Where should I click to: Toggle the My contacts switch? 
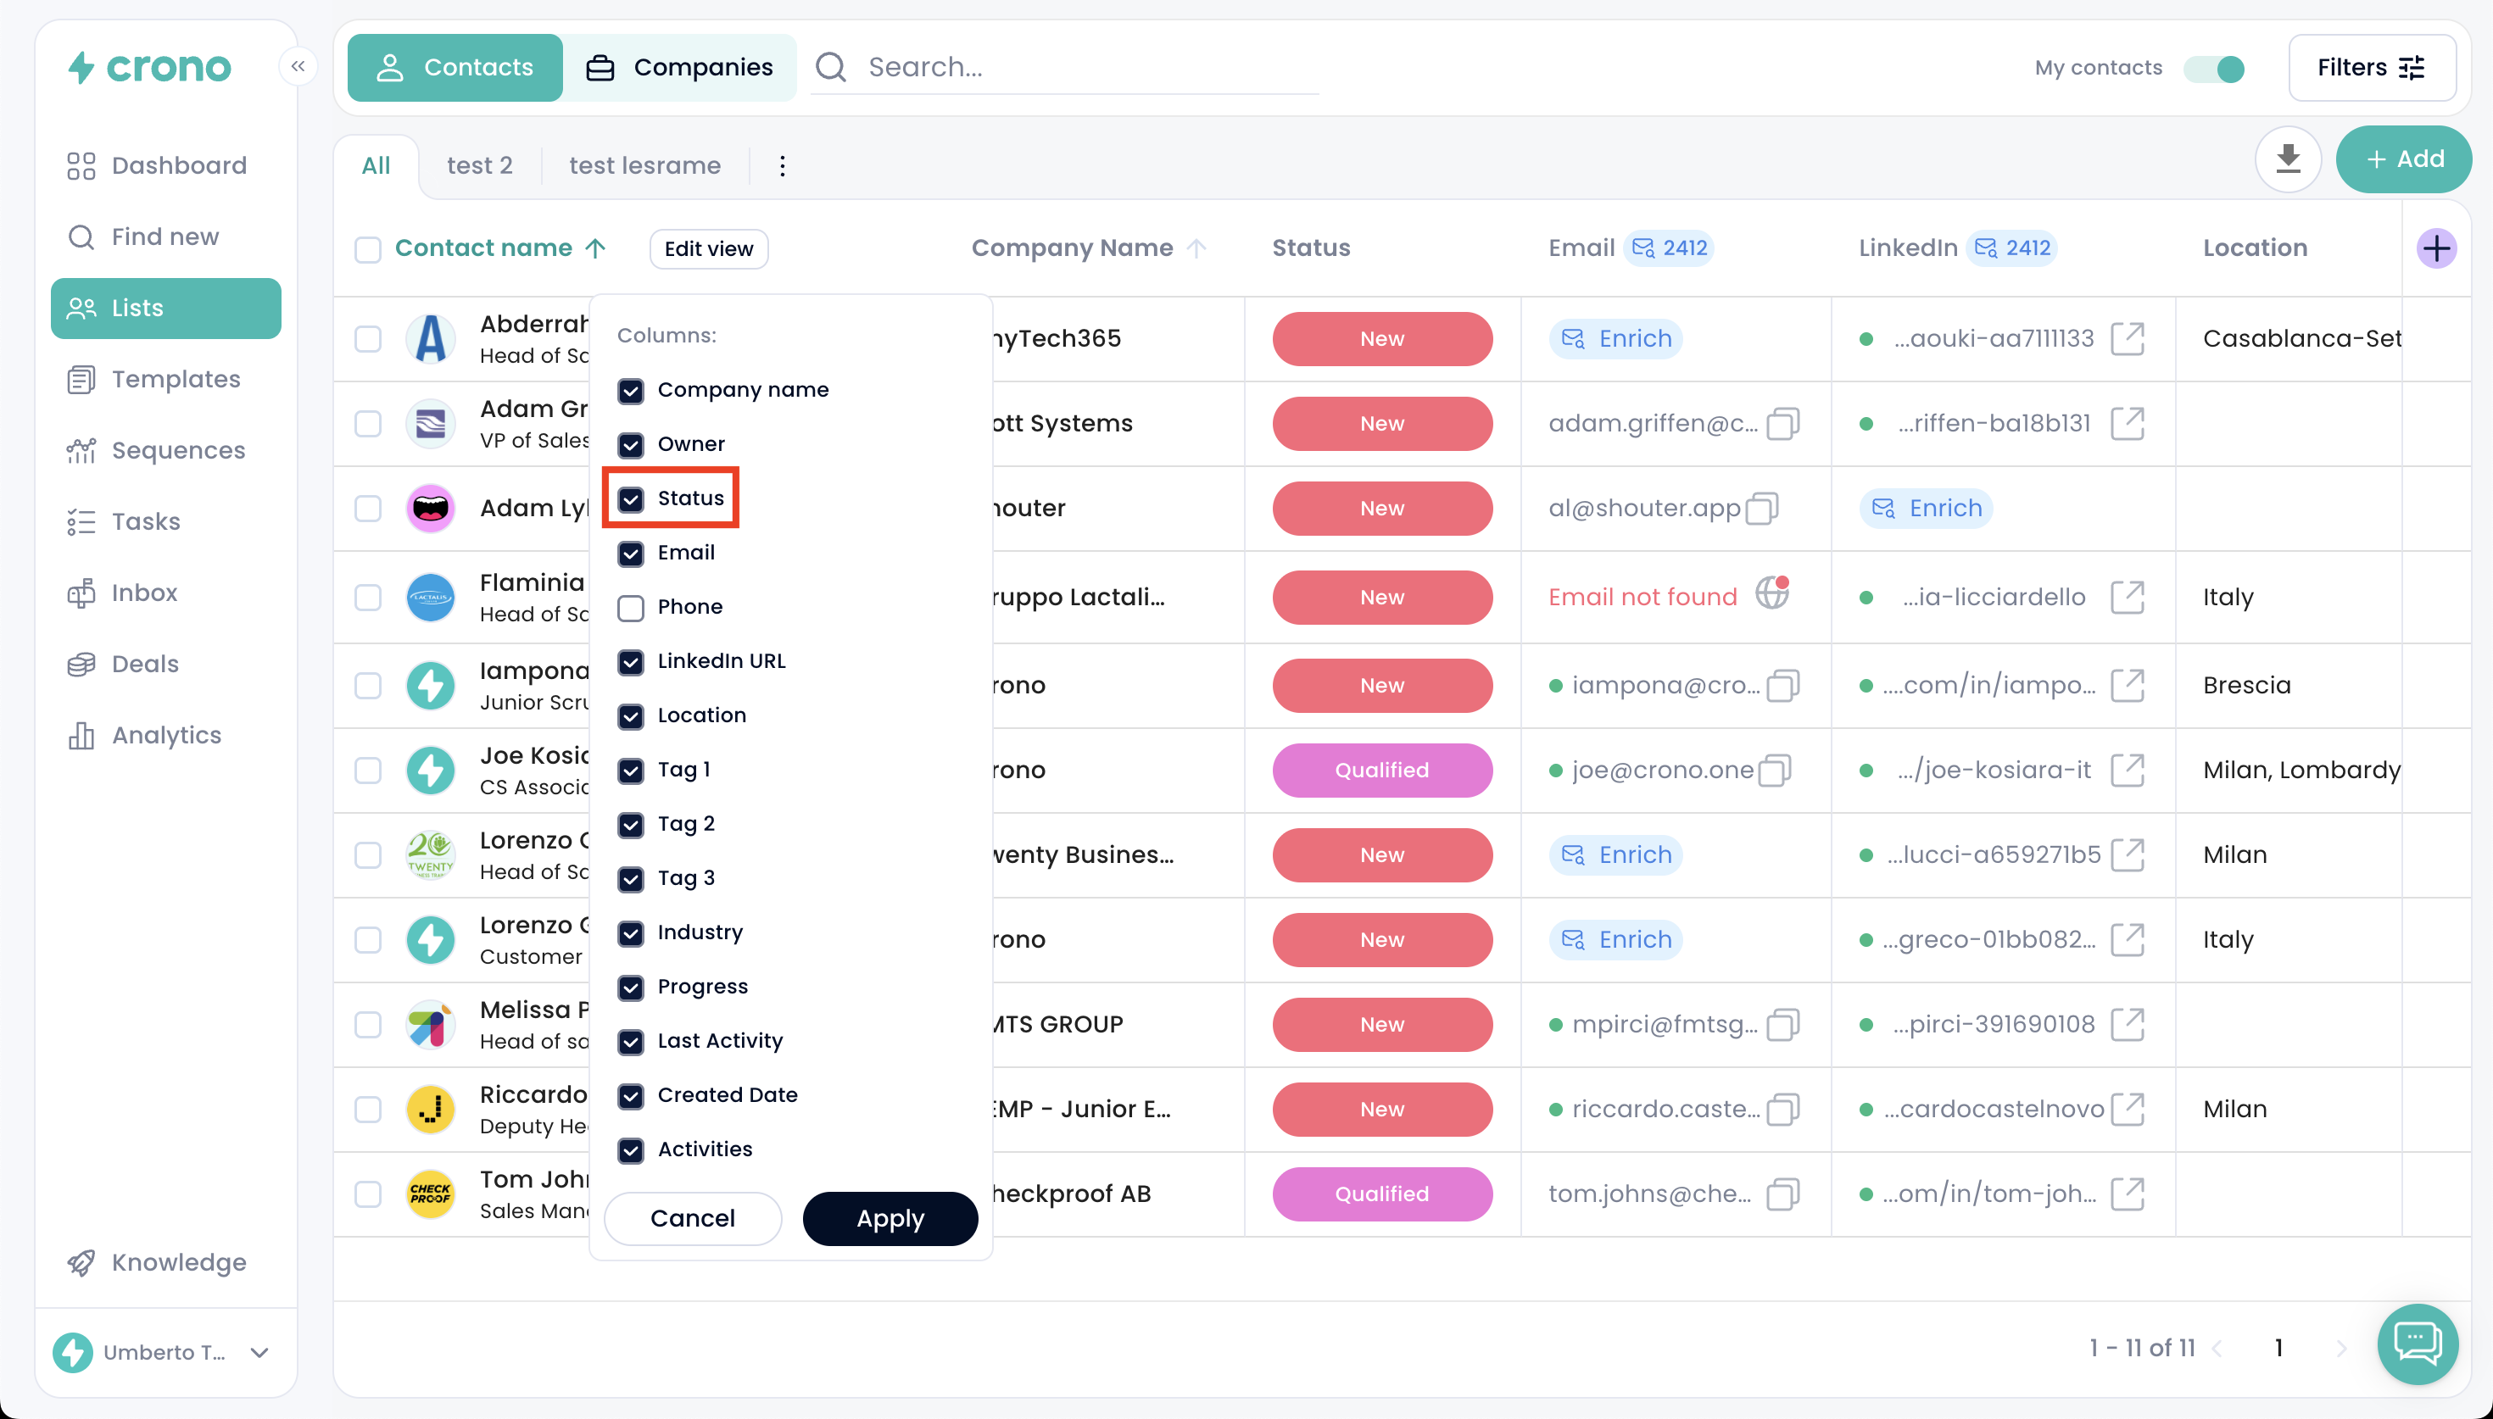pyautogui.click(x=2214, y=68)
